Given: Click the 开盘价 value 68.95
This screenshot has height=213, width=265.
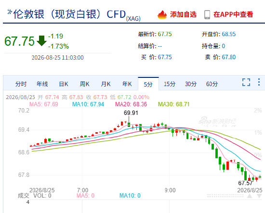Looking at the screenshot, I should [229, 34].
